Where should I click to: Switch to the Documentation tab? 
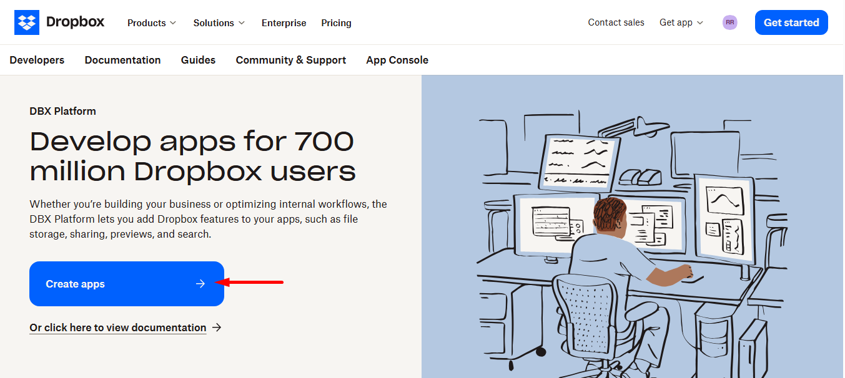pos(122,60)
